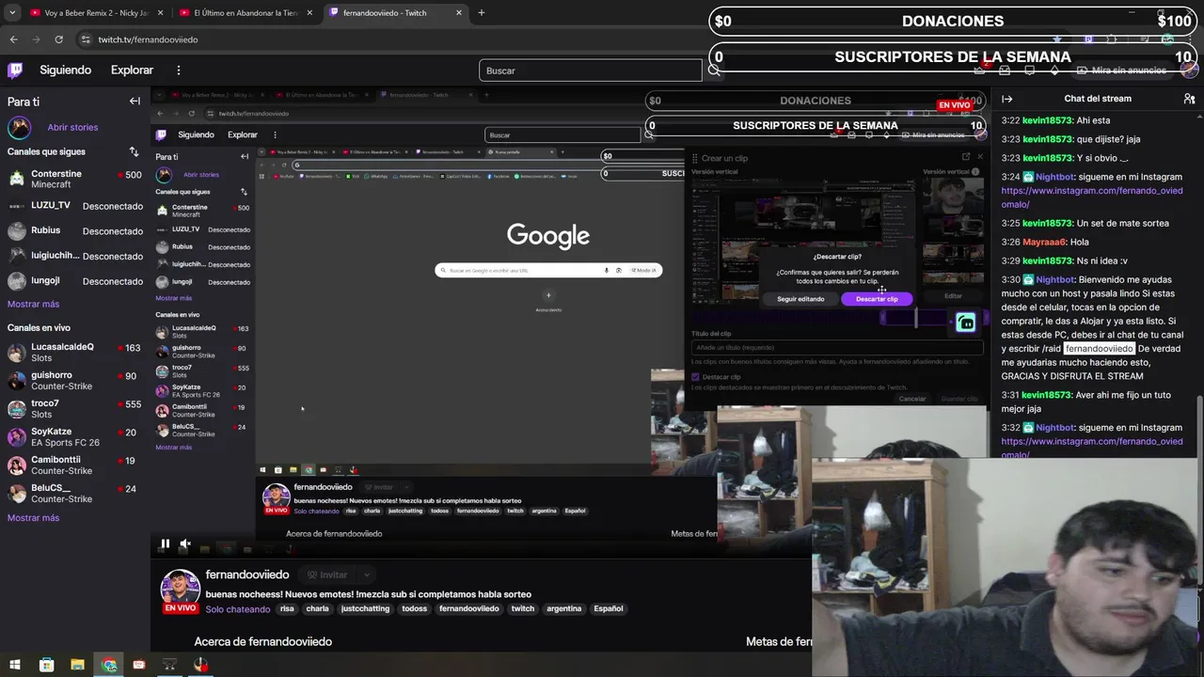This screenshot has height=677, width=1204.
Task: Focus the Buscar search field
Action: point(591,71)
